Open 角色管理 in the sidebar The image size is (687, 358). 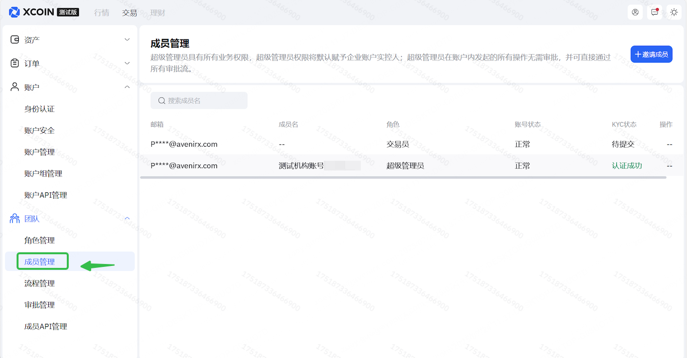[39, 240]
